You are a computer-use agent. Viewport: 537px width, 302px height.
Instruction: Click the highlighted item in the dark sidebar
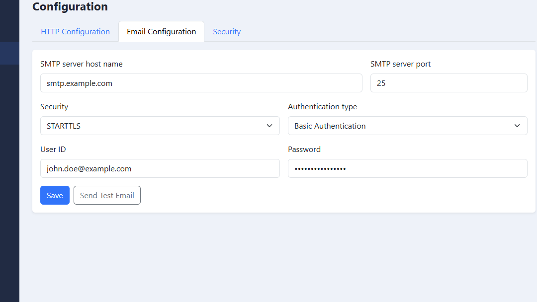coord(9,53)
